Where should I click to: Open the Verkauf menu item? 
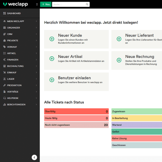[20, 47]
